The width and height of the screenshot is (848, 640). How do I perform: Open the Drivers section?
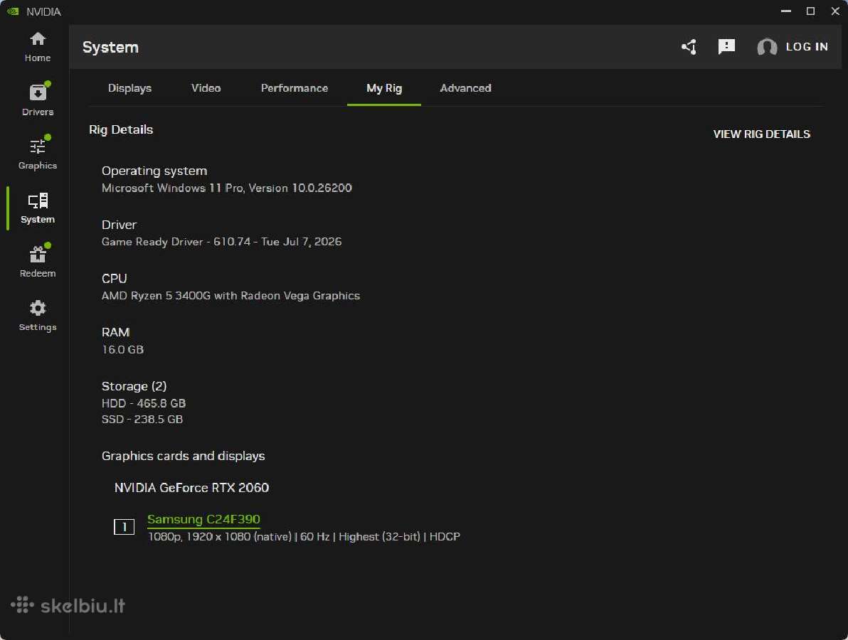click(37, 100)
